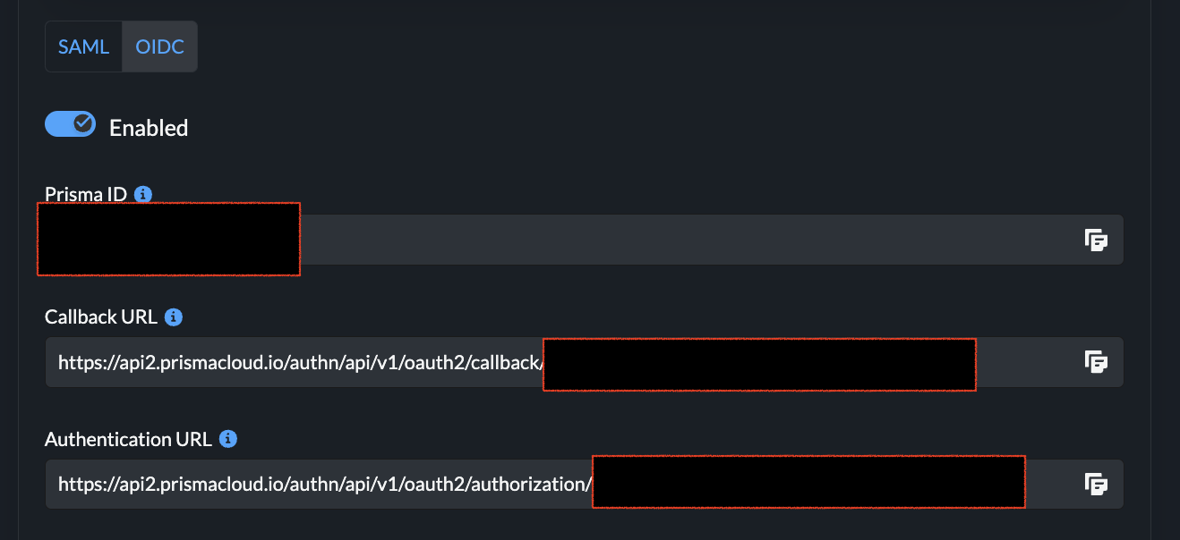Click the redacted part of Callback URL
This screenshot has height=540, width=1180.
pyautogui.click(x=759, y=364)
